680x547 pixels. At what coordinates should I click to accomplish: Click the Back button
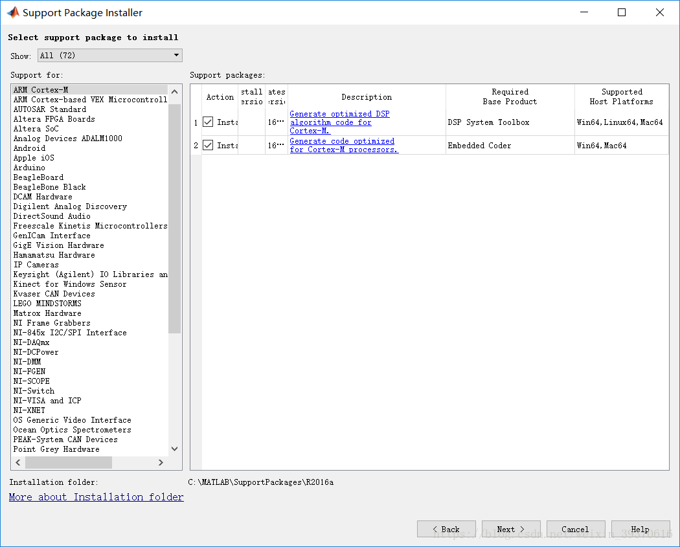click(x=446, y=530)
